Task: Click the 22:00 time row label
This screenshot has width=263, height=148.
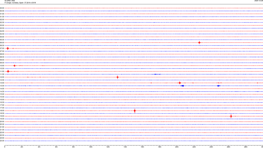Action: 2,133
